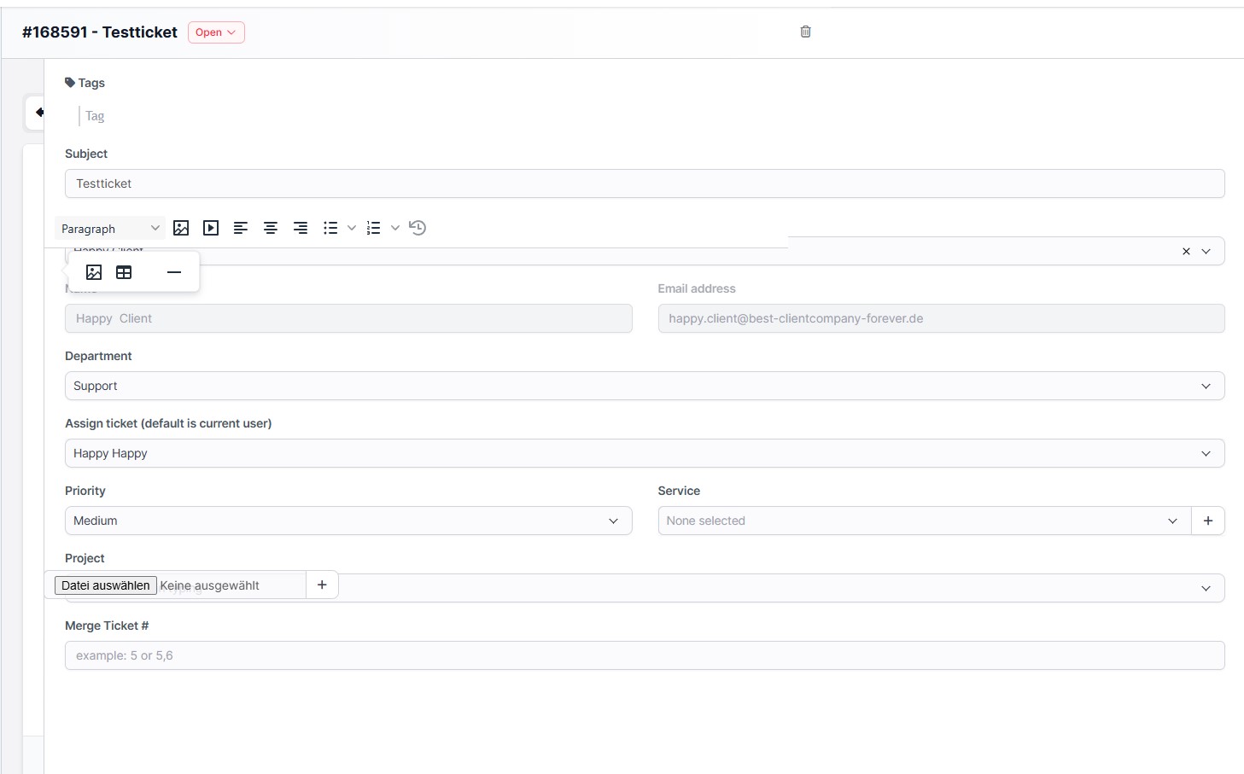Click the back arrow on left panel
Image resolution: width=1244 pixels, height=774 pixels.
39,112
